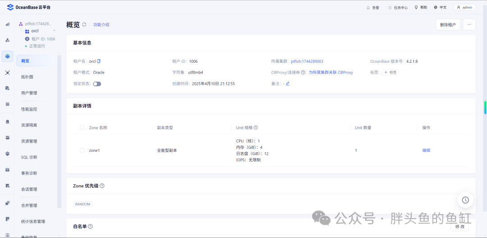Open 资源管理 in the tenant menu
This screenshot has height=238, width=487.
[x=29, y=141]
